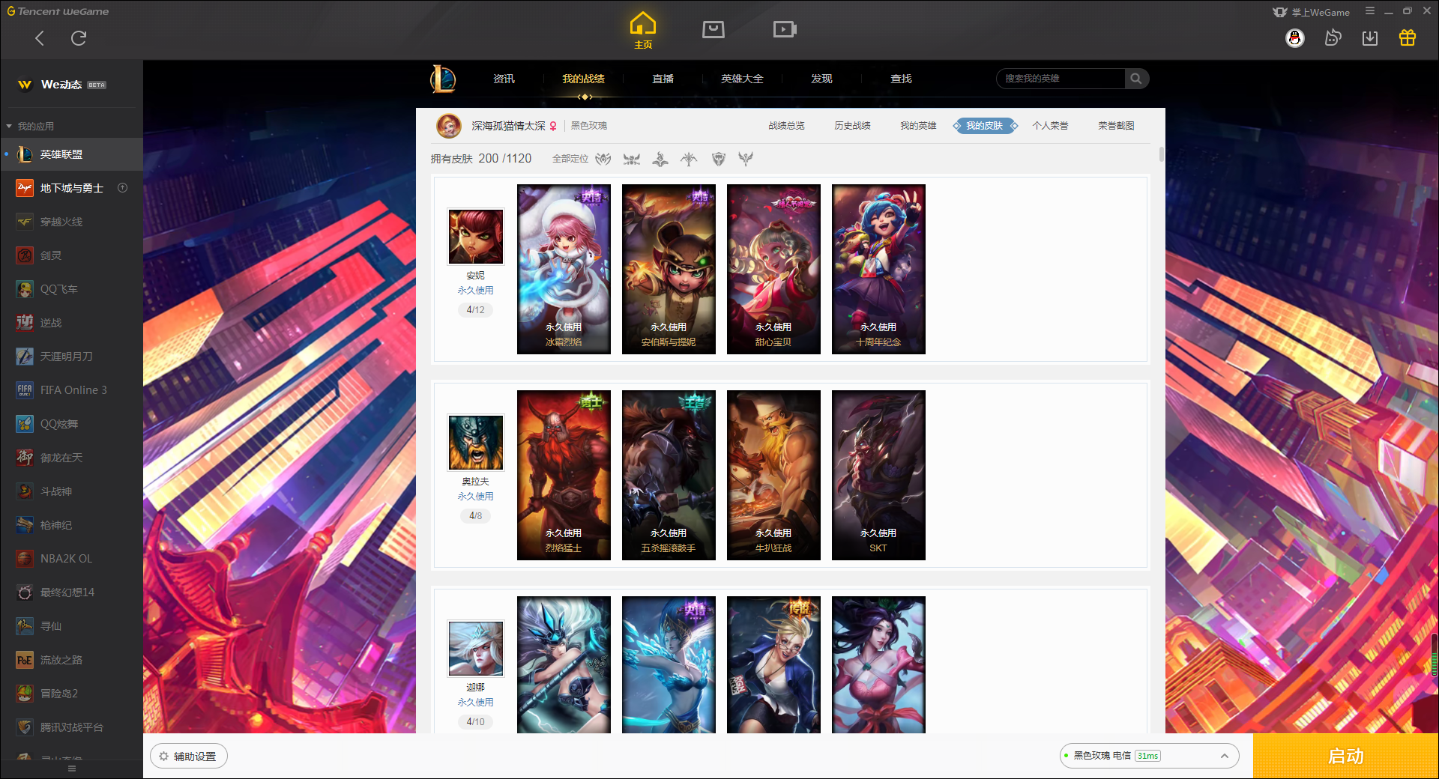
Task: Open the gift box icon
Action: pyautogui.click(x=1408, y=38)
